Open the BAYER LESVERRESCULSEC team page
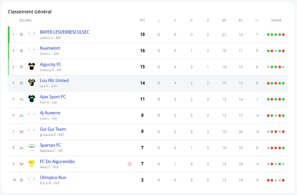Screen dimensions: 297x195 click(x=65, y=32)
